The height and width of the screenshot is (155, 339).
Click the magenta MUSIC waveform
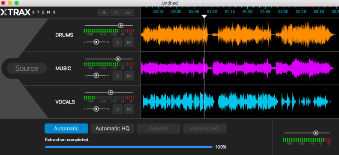tap(238, 68)
